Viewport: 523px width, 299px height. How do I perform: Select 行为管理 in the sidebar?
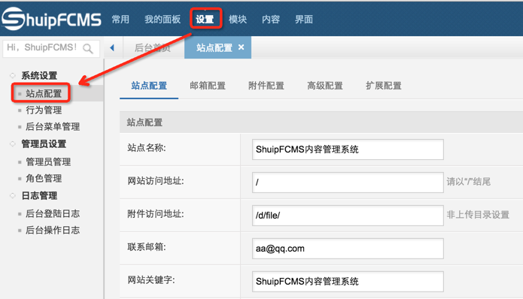pyautogui.click(x=44, y=110)
